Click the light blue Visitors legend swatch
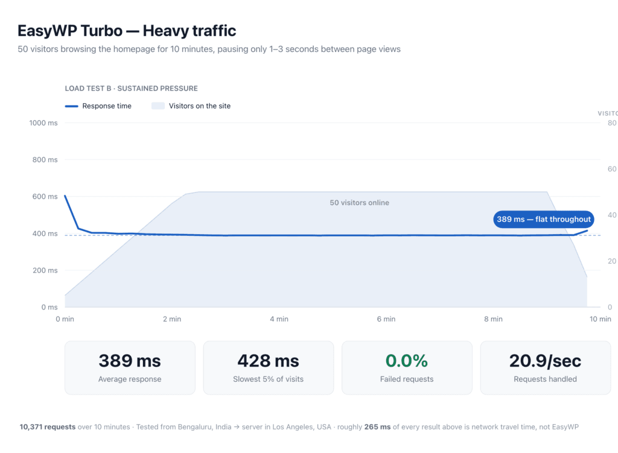The width and height of the screenshot is (618, 453). coord(158,106)
